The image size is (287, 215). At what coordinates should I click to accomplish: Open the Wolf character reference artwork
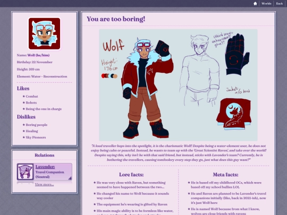tap(178, 85)
